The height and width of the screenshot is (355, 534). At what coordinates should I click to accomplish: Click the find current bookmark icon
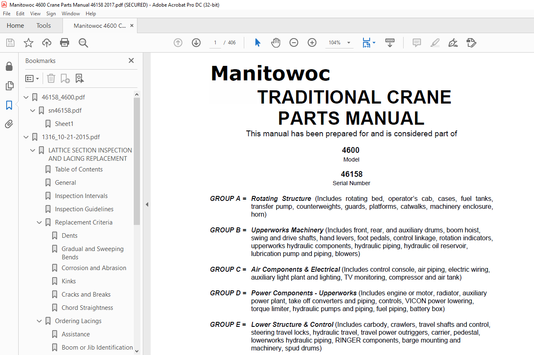coord(79,78)
